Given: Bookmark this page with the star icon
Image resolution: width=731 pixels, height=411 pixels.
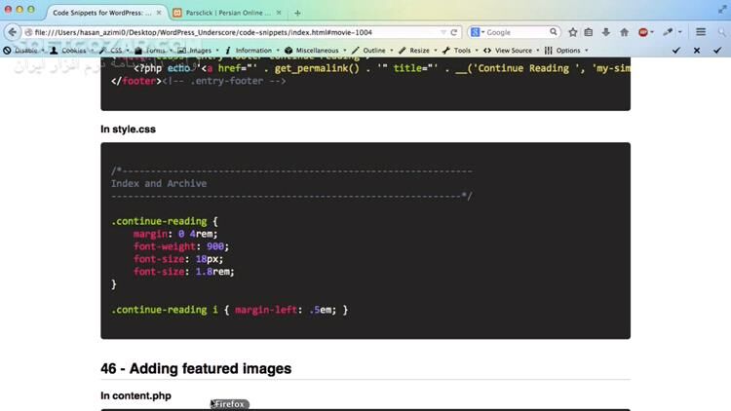Looking at the screenshot, I should pos(572,32).
